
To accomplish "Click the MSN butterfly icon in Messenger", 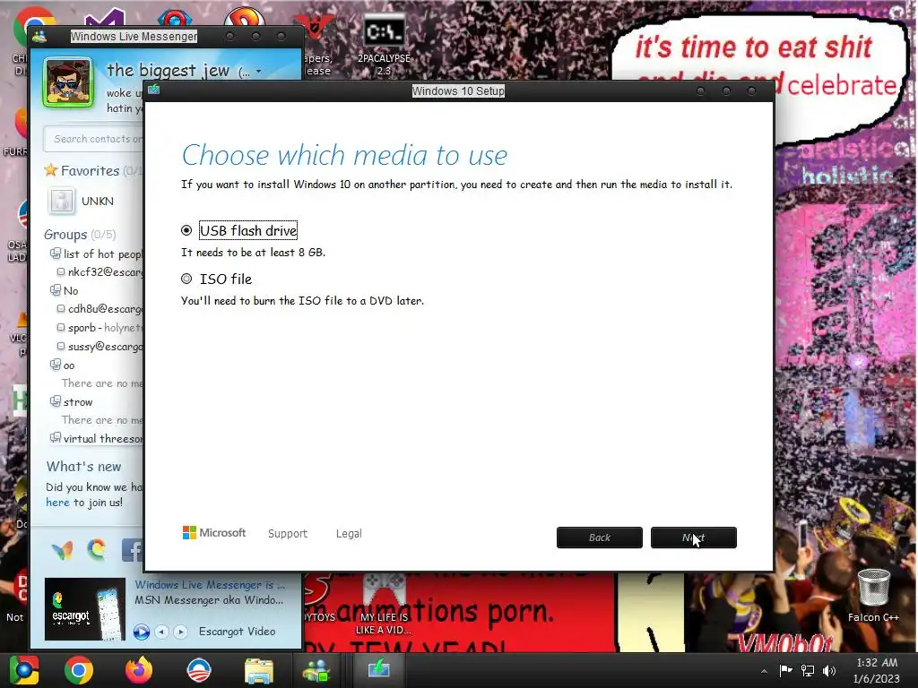I will pyautogui.click(x=62, y=550).
